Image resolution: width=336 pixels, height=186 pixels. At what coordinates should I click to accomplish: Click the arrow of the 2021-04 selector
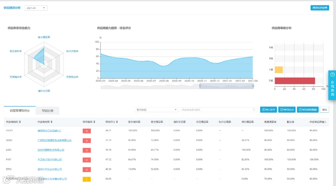tap(44, 8)
